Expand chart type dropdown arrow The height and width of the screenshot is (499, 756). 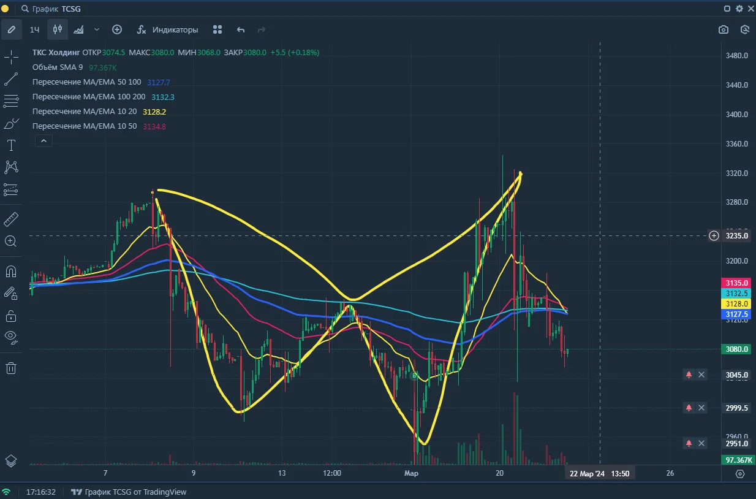(x=97, y=29)
